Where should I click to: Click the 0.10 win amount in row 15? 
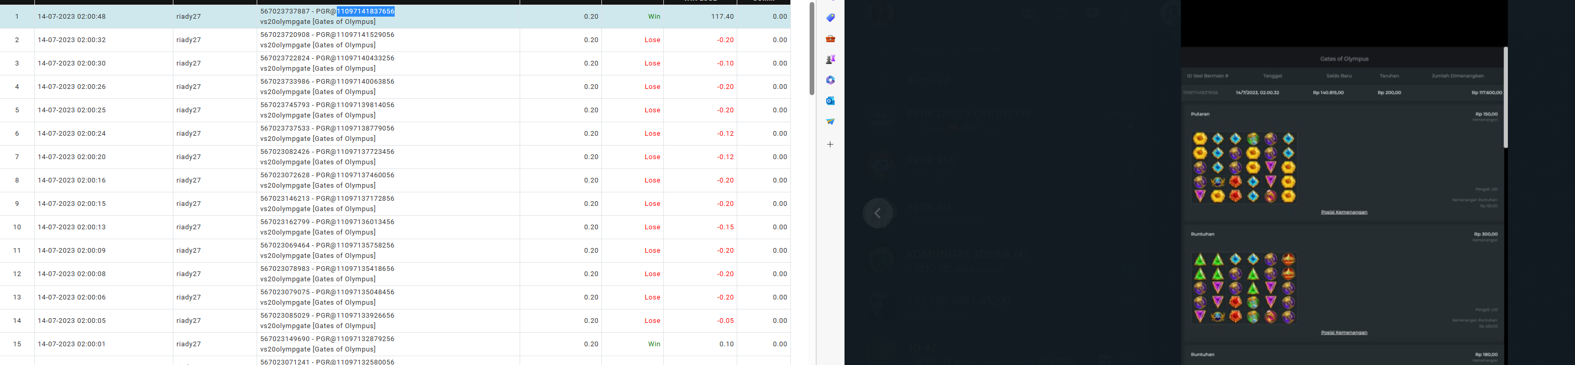coord(726,344)
